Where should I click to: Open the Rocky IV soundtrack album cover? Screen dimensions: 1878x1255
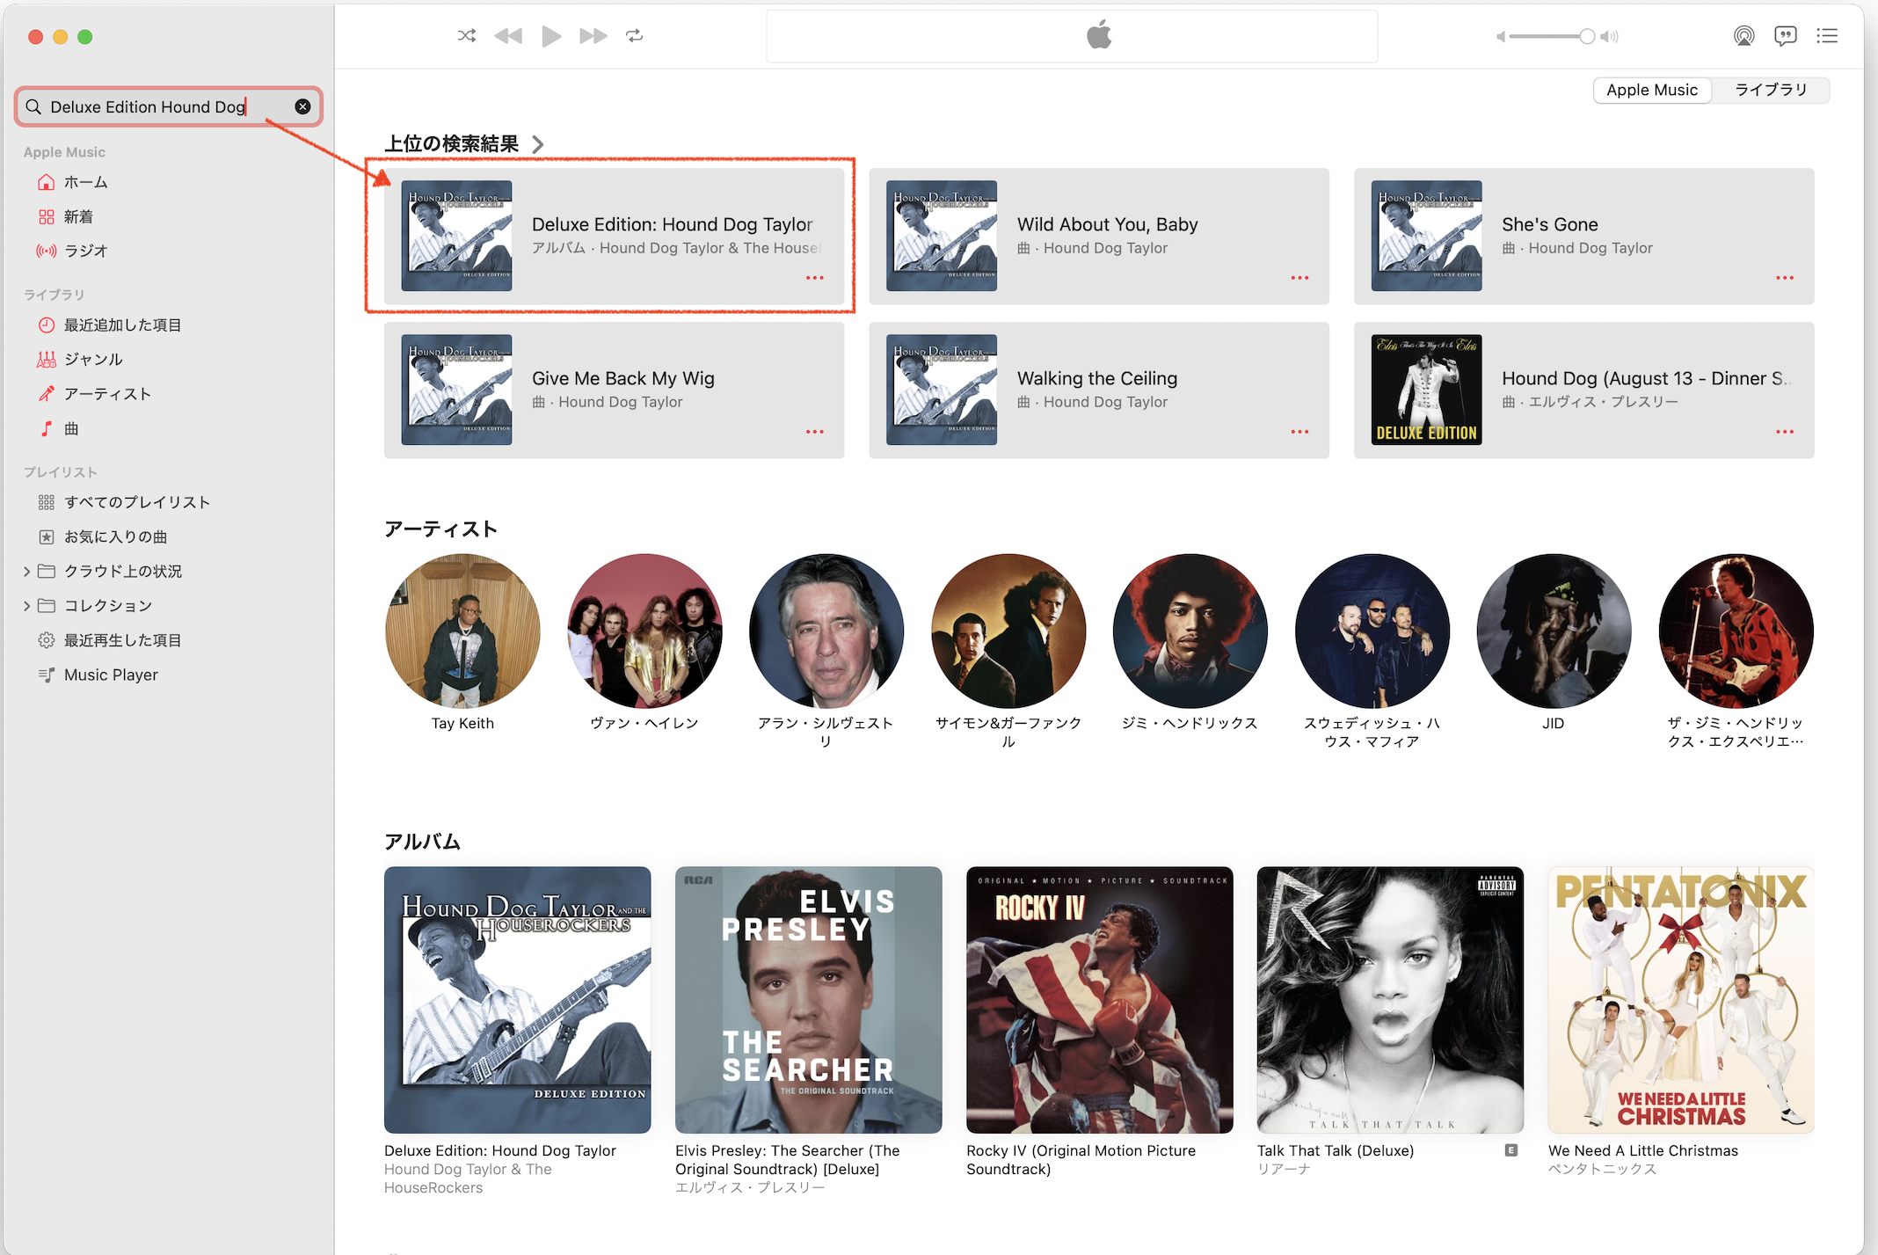1099,999
